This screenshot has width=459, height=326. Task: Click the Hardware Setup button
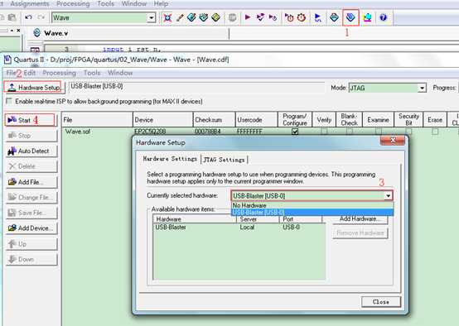[34, 88]
